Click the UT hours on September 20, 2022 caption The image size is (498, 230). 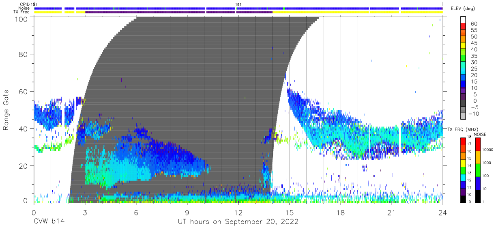click(x=238, y=222)
